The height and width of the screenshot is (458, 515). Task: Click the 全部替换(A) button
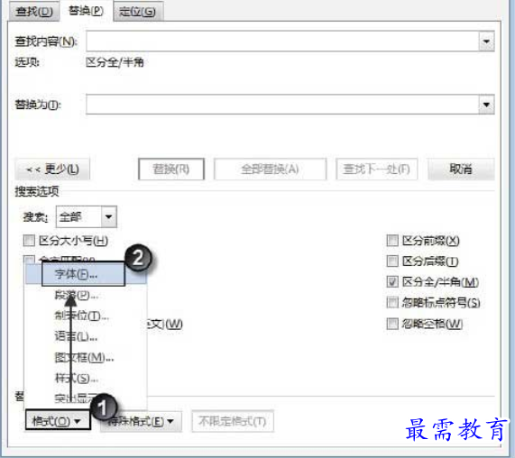click(x=270, y=169)
